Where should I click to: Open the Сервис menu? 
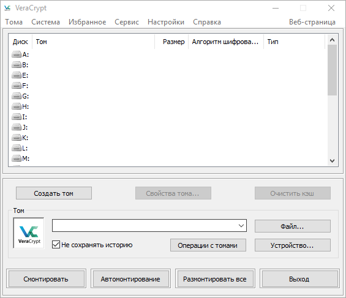pos(127,22)
